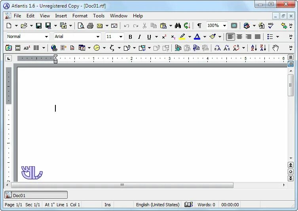Toggle bold formatting
This screenshot has height=211, width=298.
click(x=130, y=37)
